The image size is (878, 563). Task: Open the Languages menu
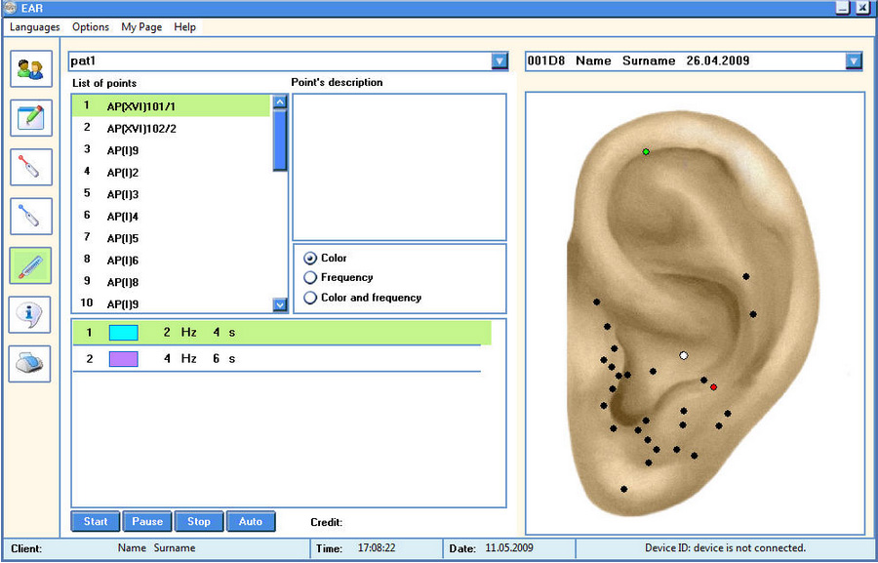pyautogui.click(x=34, y=27)
